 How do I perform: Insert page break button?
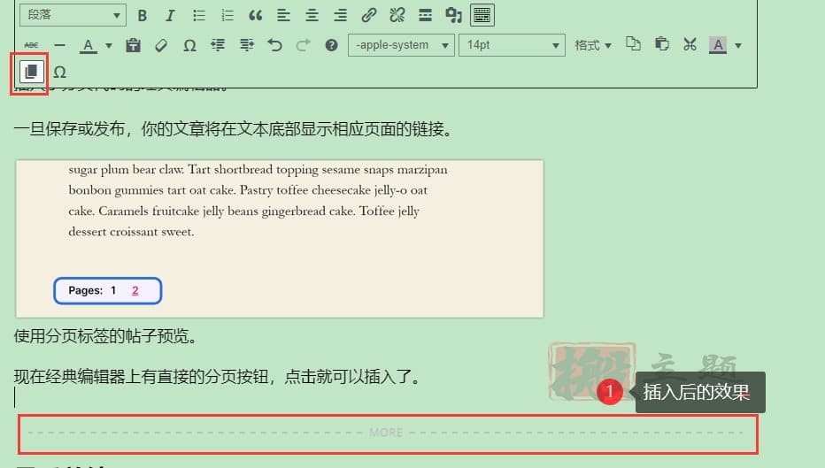tap(30, 72)
